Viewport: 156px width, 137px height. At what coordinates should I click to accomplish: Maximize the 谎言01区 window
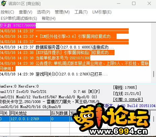pos(134,3)
